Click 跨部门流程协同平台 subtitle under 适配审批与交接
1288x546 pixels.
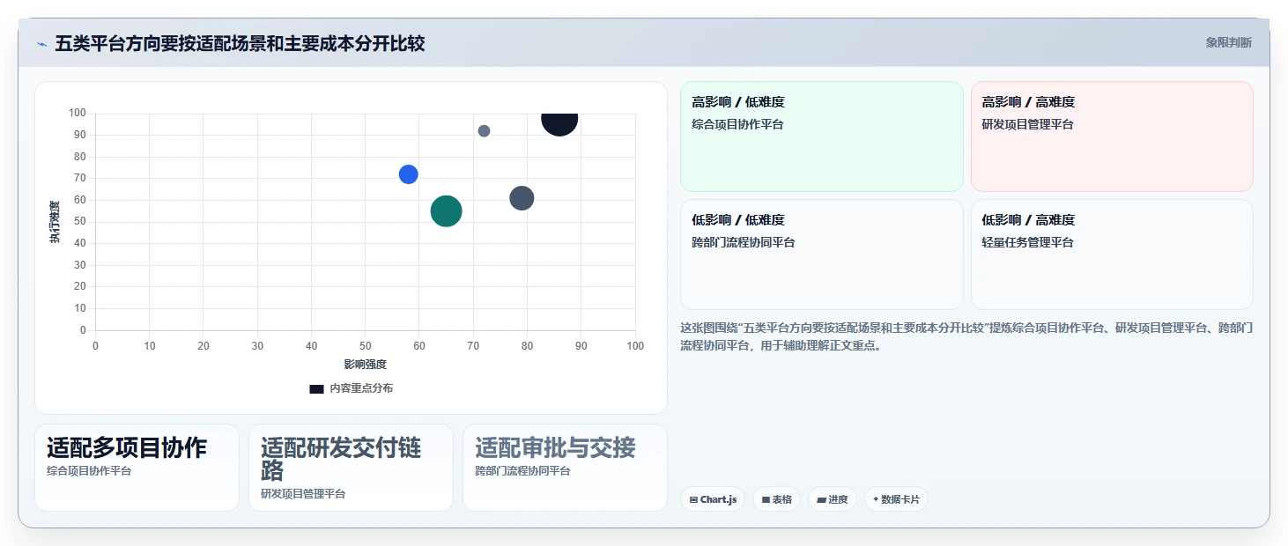(522, 471)
